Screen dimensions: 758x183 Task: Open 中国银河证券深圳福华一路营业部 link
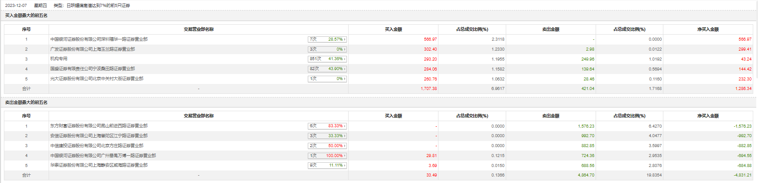point(99,39)
